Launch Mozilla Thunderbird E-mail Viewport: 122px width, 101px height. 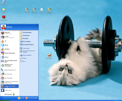pyautogui.click(x=10, y=37)
